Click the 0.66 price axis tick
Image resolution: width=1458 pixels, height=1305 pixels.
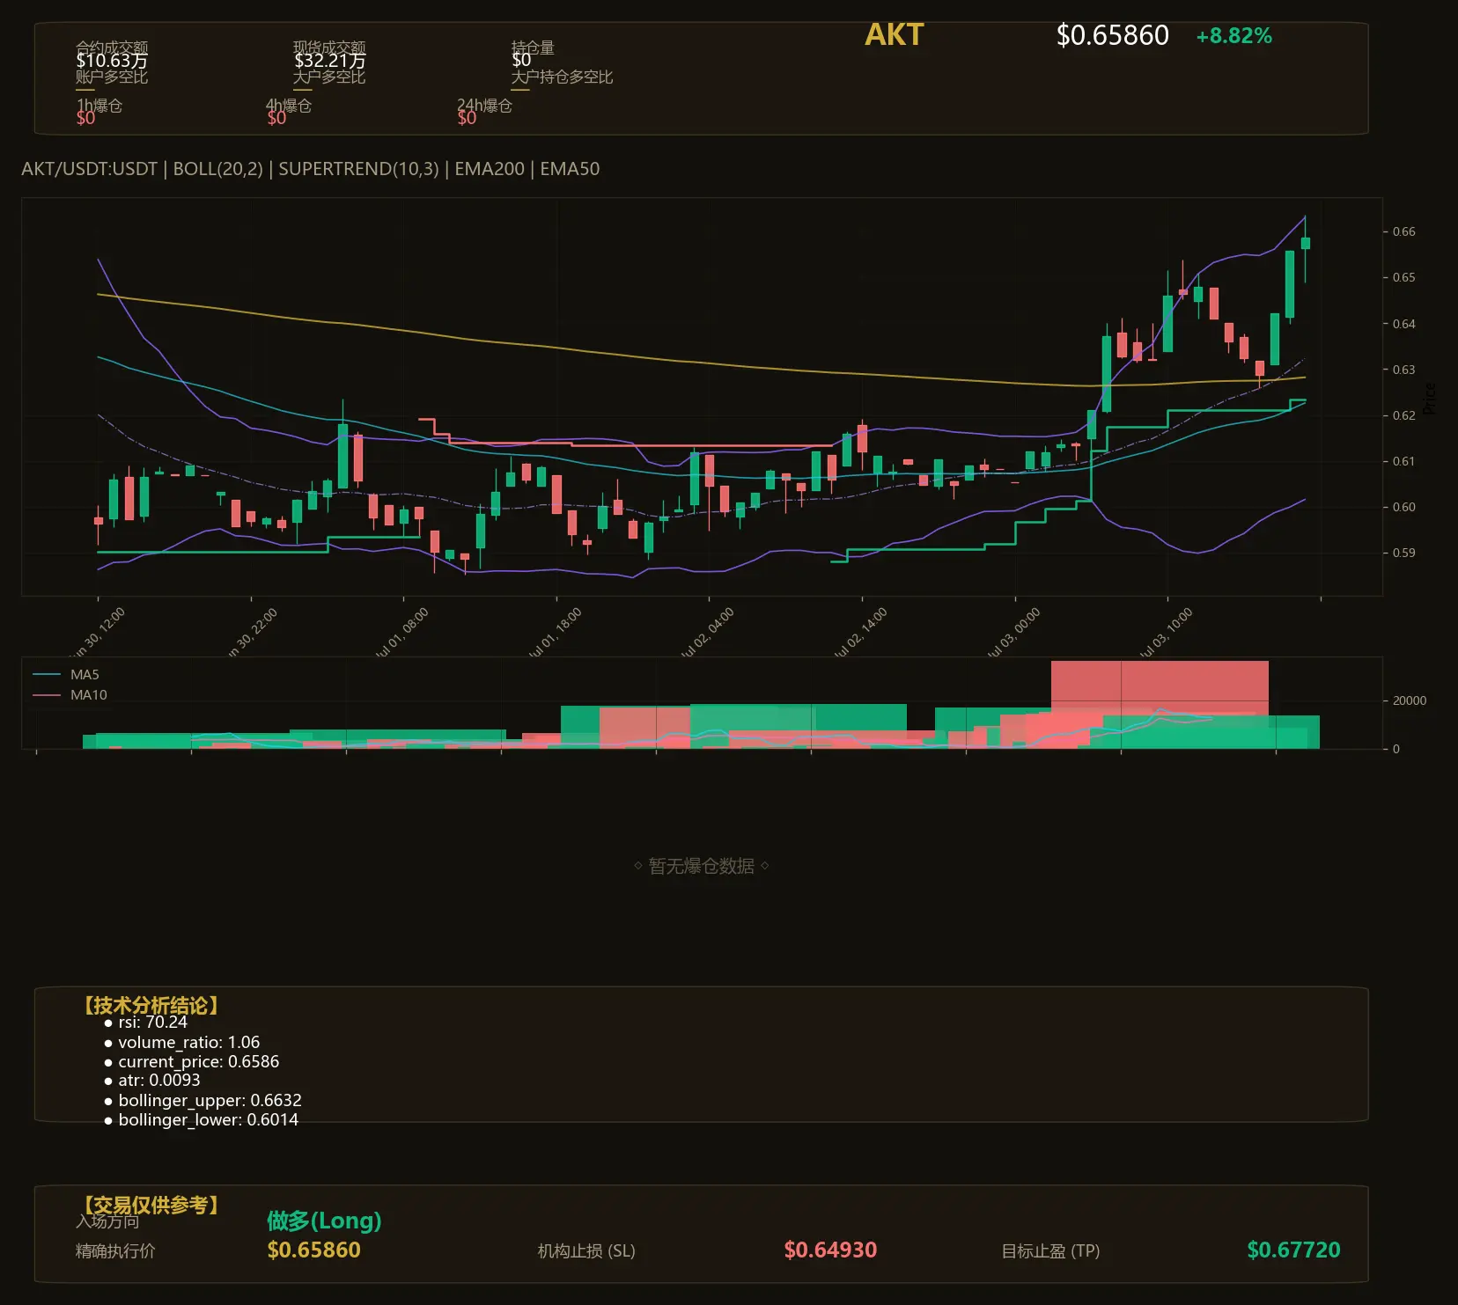point(1404,231)
